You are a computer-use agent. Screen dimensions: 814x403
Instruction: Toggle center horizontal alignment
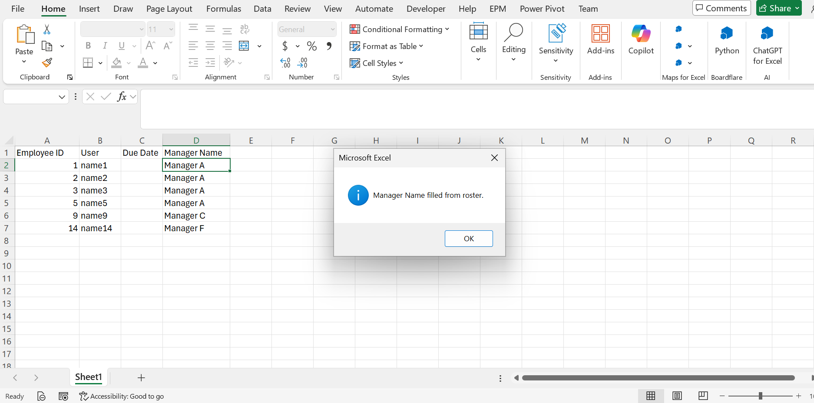point(210,46)
